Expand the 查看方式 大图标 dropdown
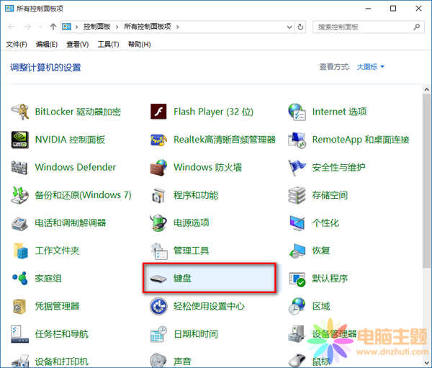Image resolution: width=432 pixels, height=368 pixels. click(x=370, y=67)
